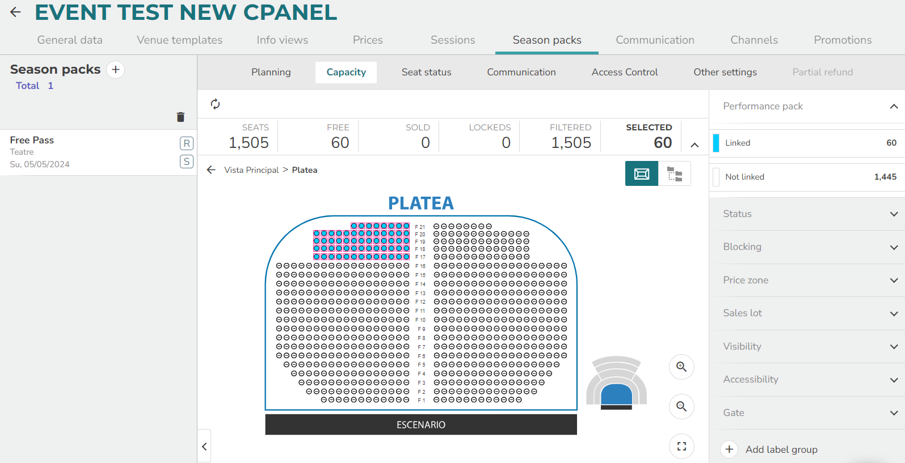
Task: Open the venue minimap thumbnail
Action: (x=616, y=382)
